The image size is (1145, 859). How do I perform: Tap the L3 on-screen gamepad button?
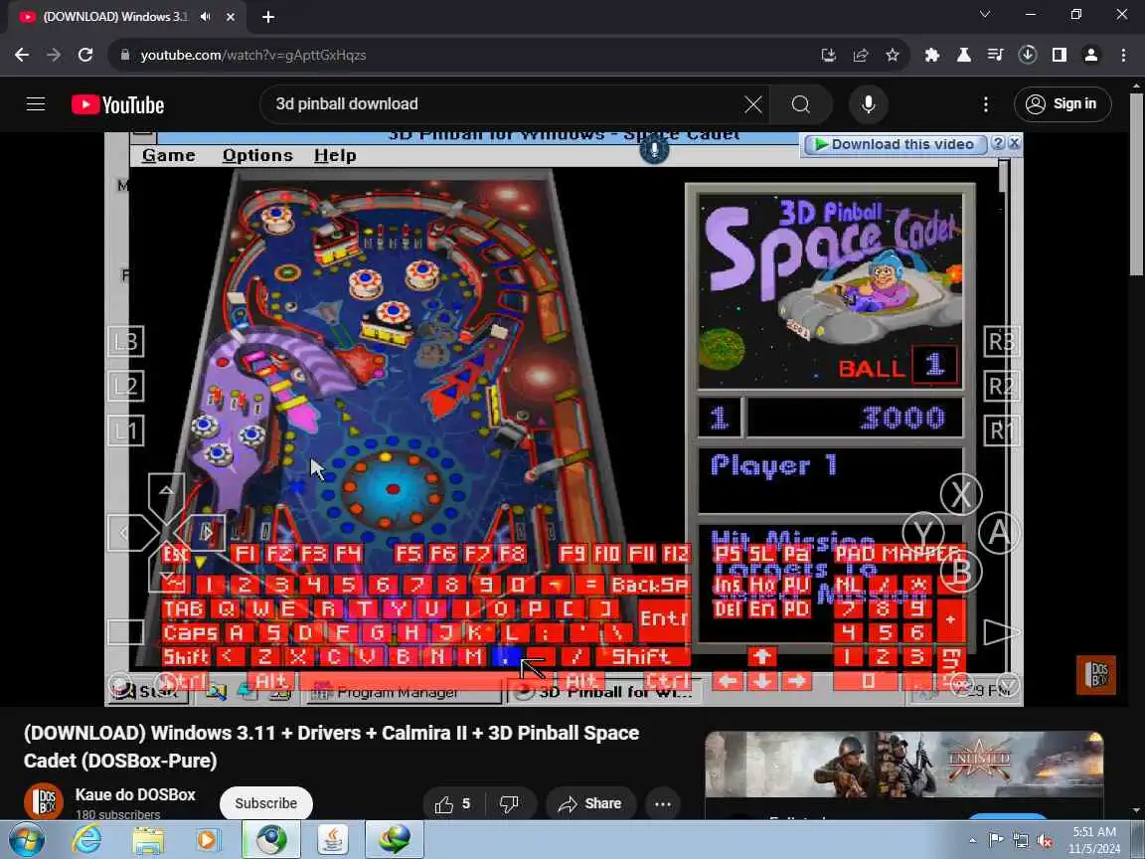pos(125,342)
